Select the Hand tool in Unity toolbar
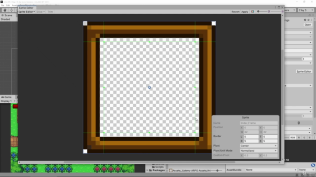Image resolution: width=316 pixels, height=177 pixels. [5, 10]
